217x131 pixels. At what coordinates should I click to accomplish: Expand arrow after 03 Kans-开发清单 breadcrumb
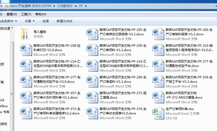click(54, 6)
